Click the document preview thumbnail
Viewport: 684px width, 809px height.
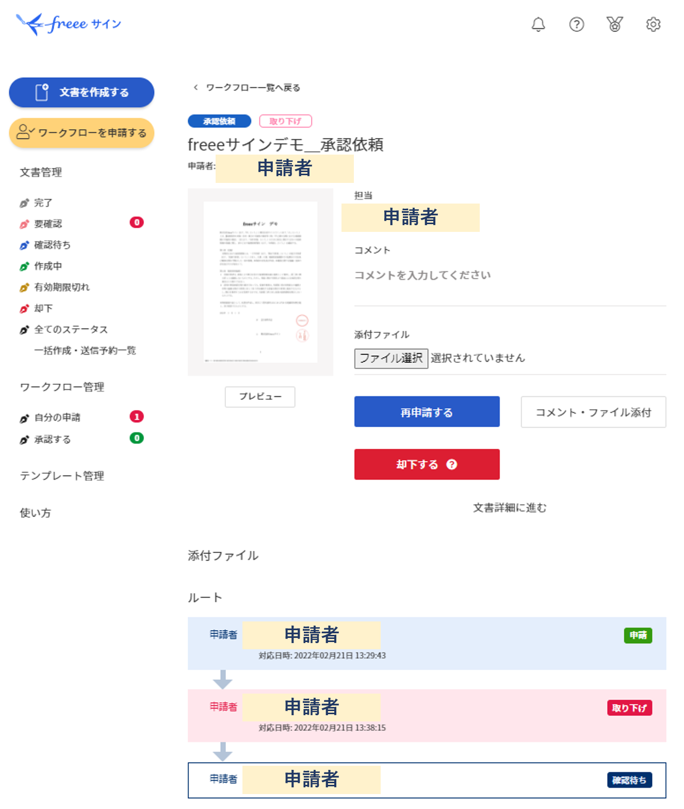[260, 282]
